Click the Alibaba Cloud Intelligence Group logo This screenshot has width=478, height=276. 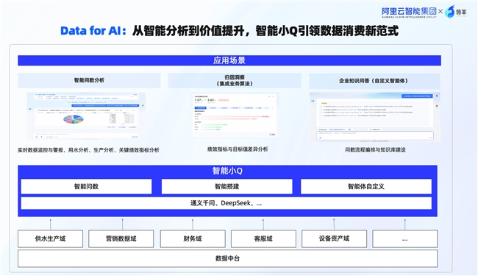pos(409,13)
